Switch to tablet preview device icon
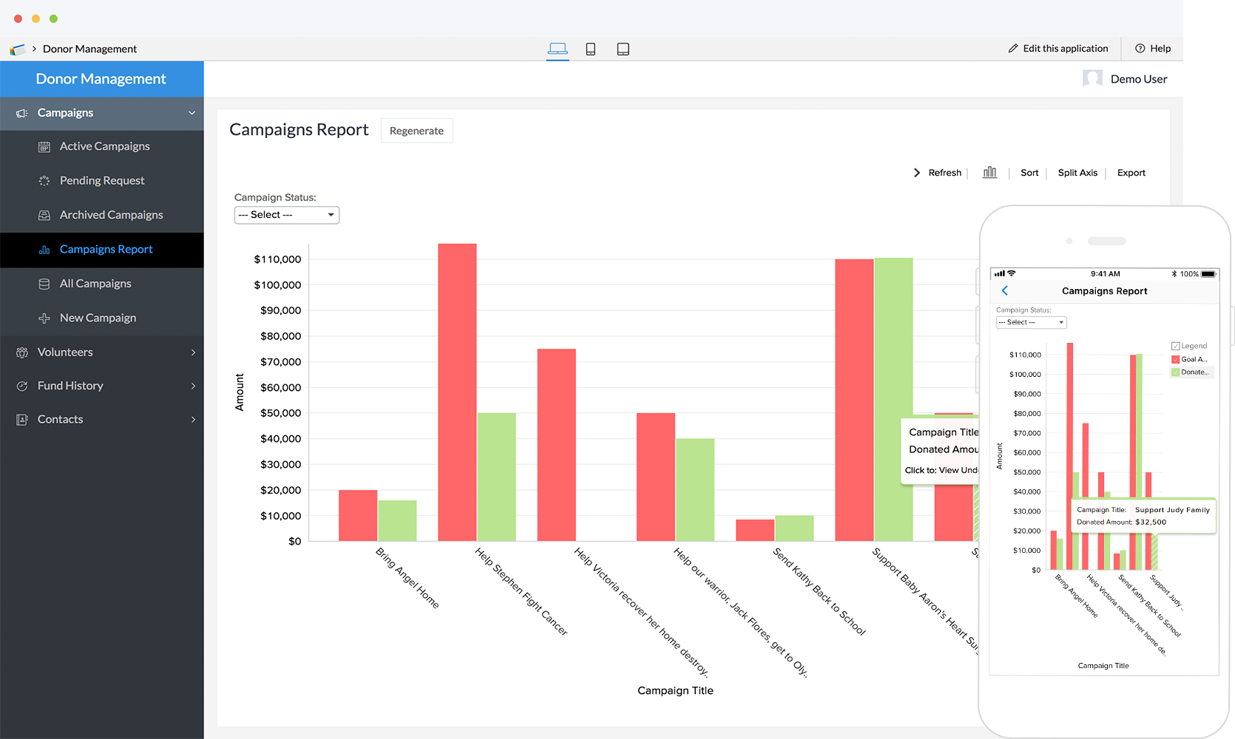The image size is (1235, 739). (x=623, y=49)
